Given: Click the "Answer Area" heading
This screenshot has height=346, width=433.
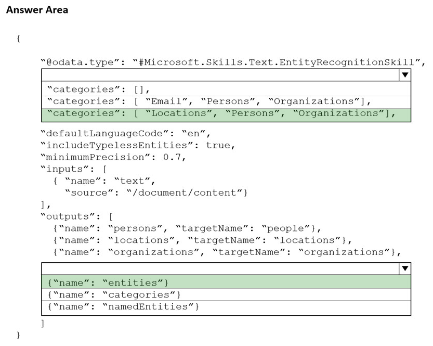Looking at the screenshot, I should pyautogui.click(x=37, y=10).
